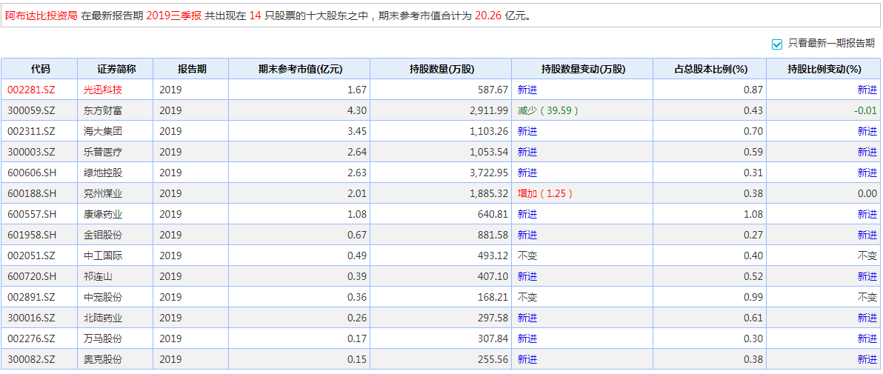Click the 持股数量(万股) column header
This screenshot has height=374, width=883.
441,69
